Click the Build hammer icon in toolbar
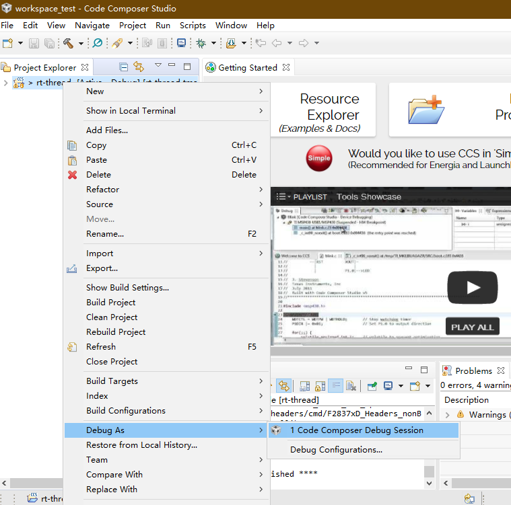This screenshot has width=511, height=505. pos(69,43)
